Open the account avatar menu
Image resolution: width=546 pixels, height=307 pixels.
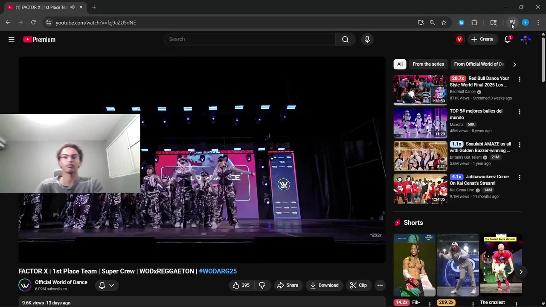(x=526, y=39)
